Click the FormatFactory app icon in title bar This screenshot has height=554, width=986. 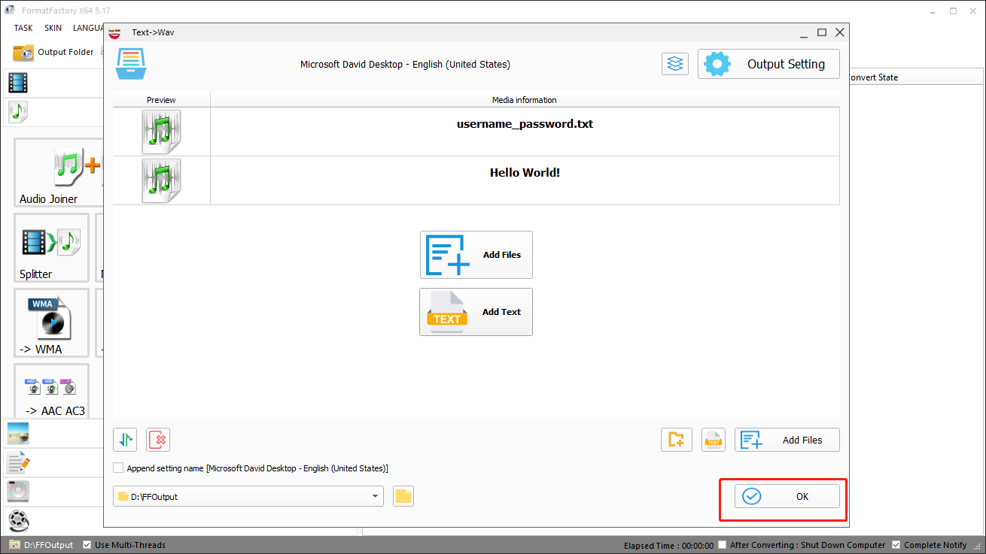10,9
